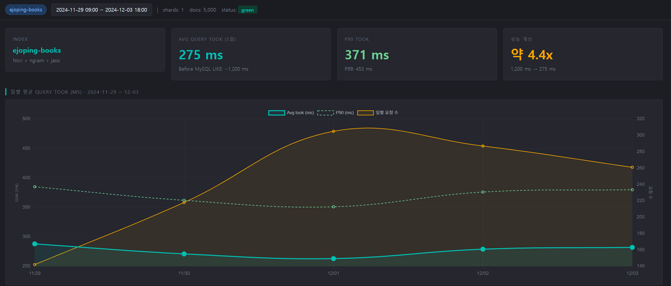Viewport: 671px width, 286px height.
Task: Click the 12/02 x-axis label
Action: point(483,273)
